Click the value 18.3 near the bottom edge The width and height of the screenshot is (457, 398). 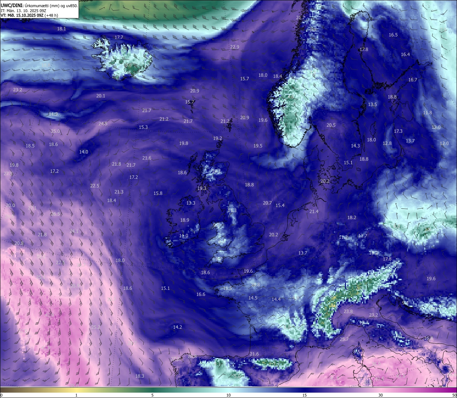point(140,376)
